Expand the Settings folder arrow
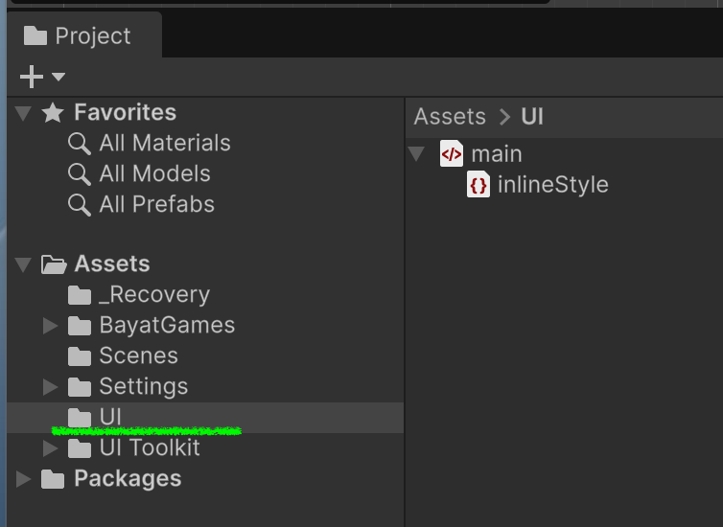The height and width of the screenshot is (527, 723). (x=51, y=387)
